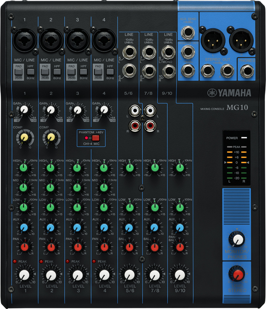The width and height of the screenshot is (266, 309).
Task: Click the channel 1 GAIN knob
Action: [24, 109]
